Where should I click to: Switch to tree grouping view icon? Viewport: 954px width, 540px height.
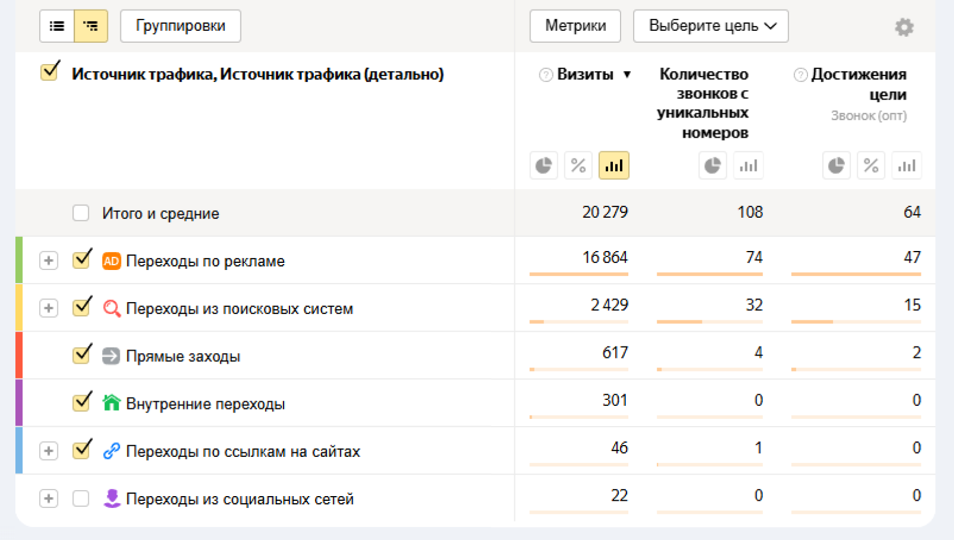pos(91,26)
